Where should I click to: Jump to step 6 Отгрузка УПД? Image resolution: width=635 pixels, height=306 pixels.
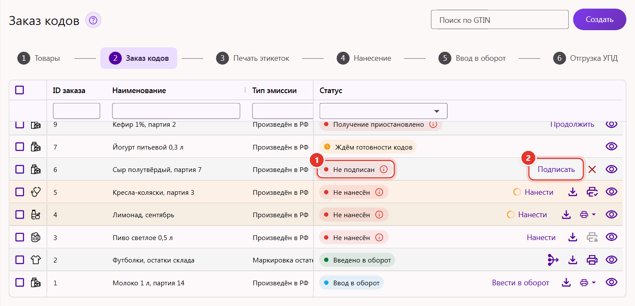click(x=585, y=58)
